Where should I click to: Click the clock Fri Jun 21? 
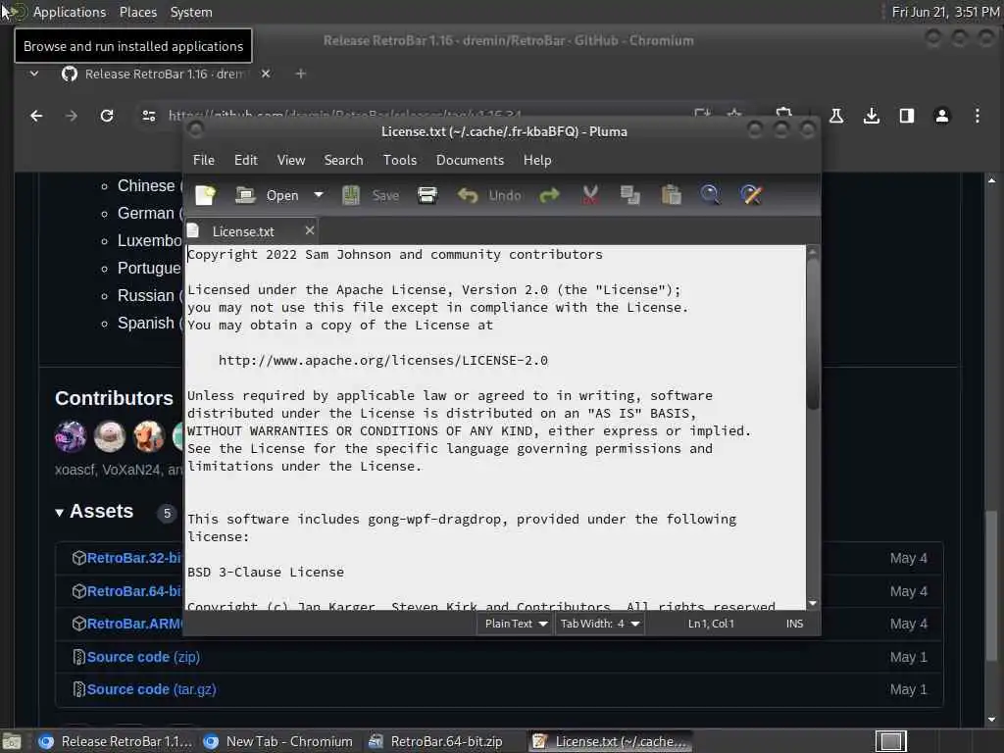pyautogui.click(x=945, y=12)
